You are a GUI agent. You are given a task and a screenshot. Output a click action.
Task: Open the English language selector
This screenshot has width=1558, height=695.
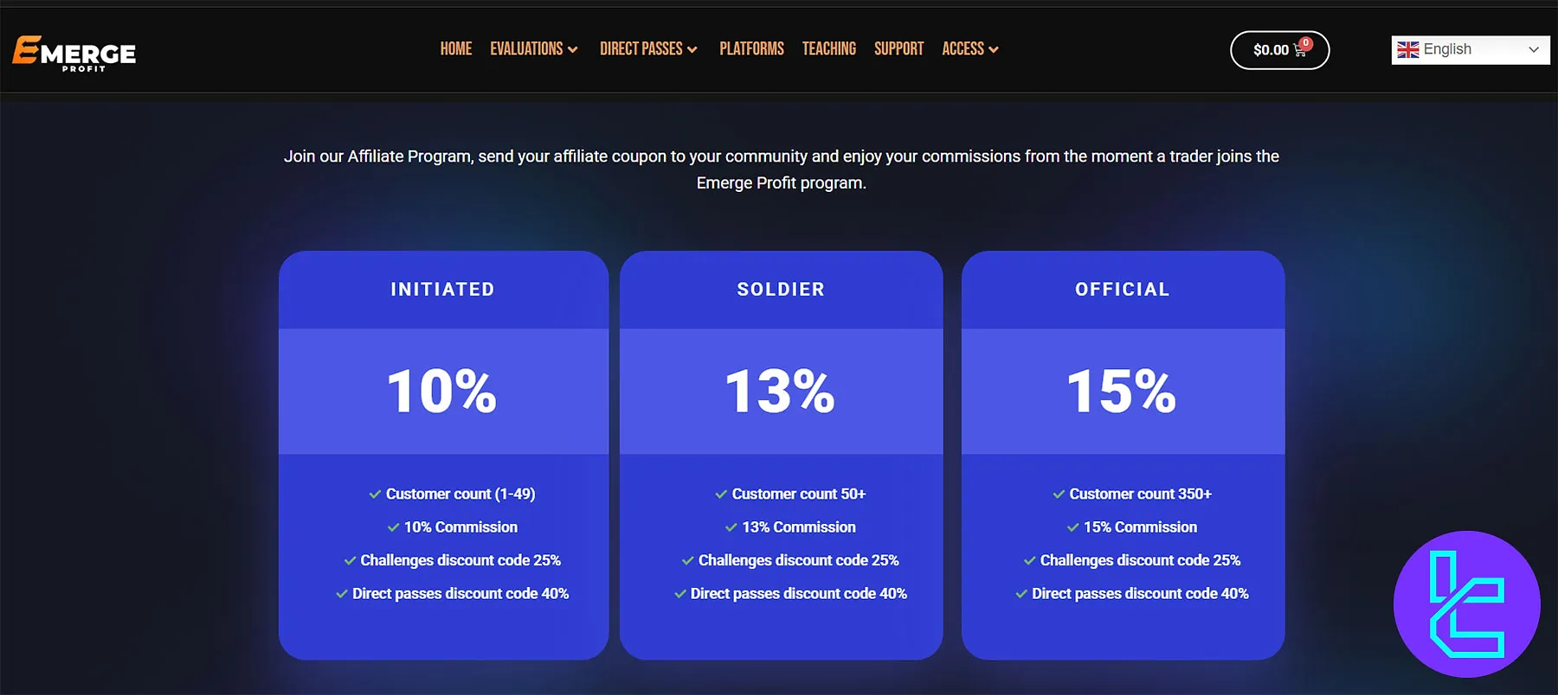tap(1470, 50)
